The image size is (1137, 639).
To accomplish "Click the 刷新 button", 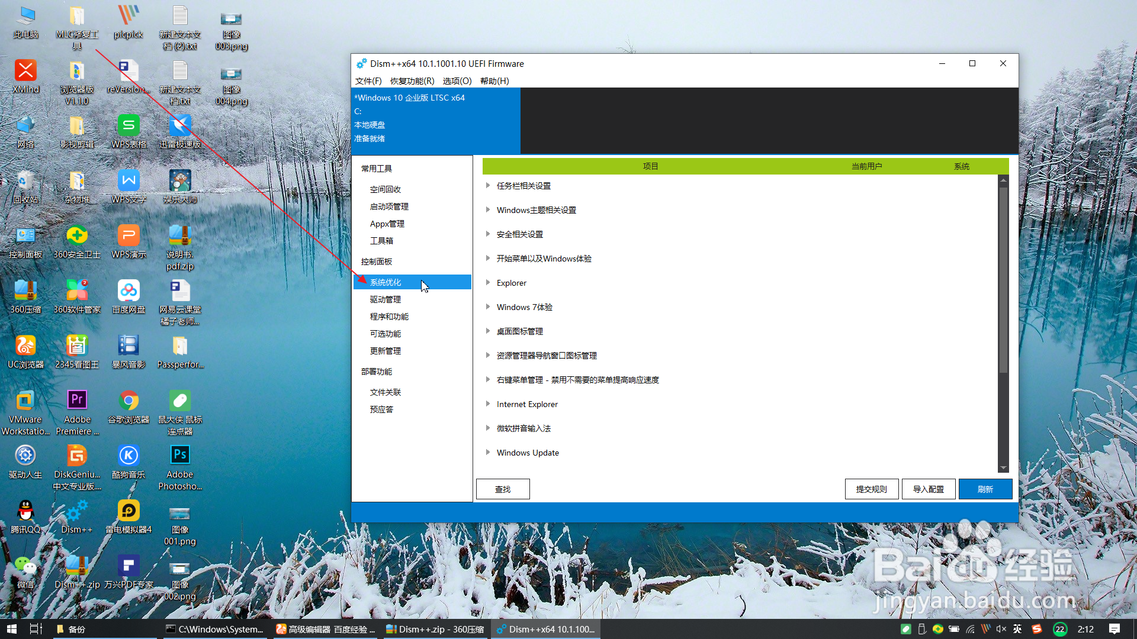I will click(985, 489).
